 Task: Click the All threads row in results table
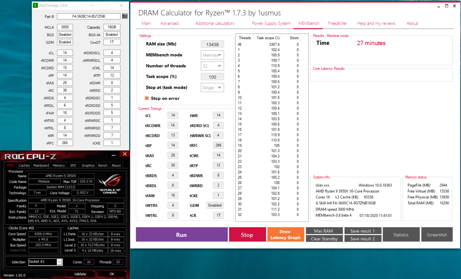coord(269,44)
